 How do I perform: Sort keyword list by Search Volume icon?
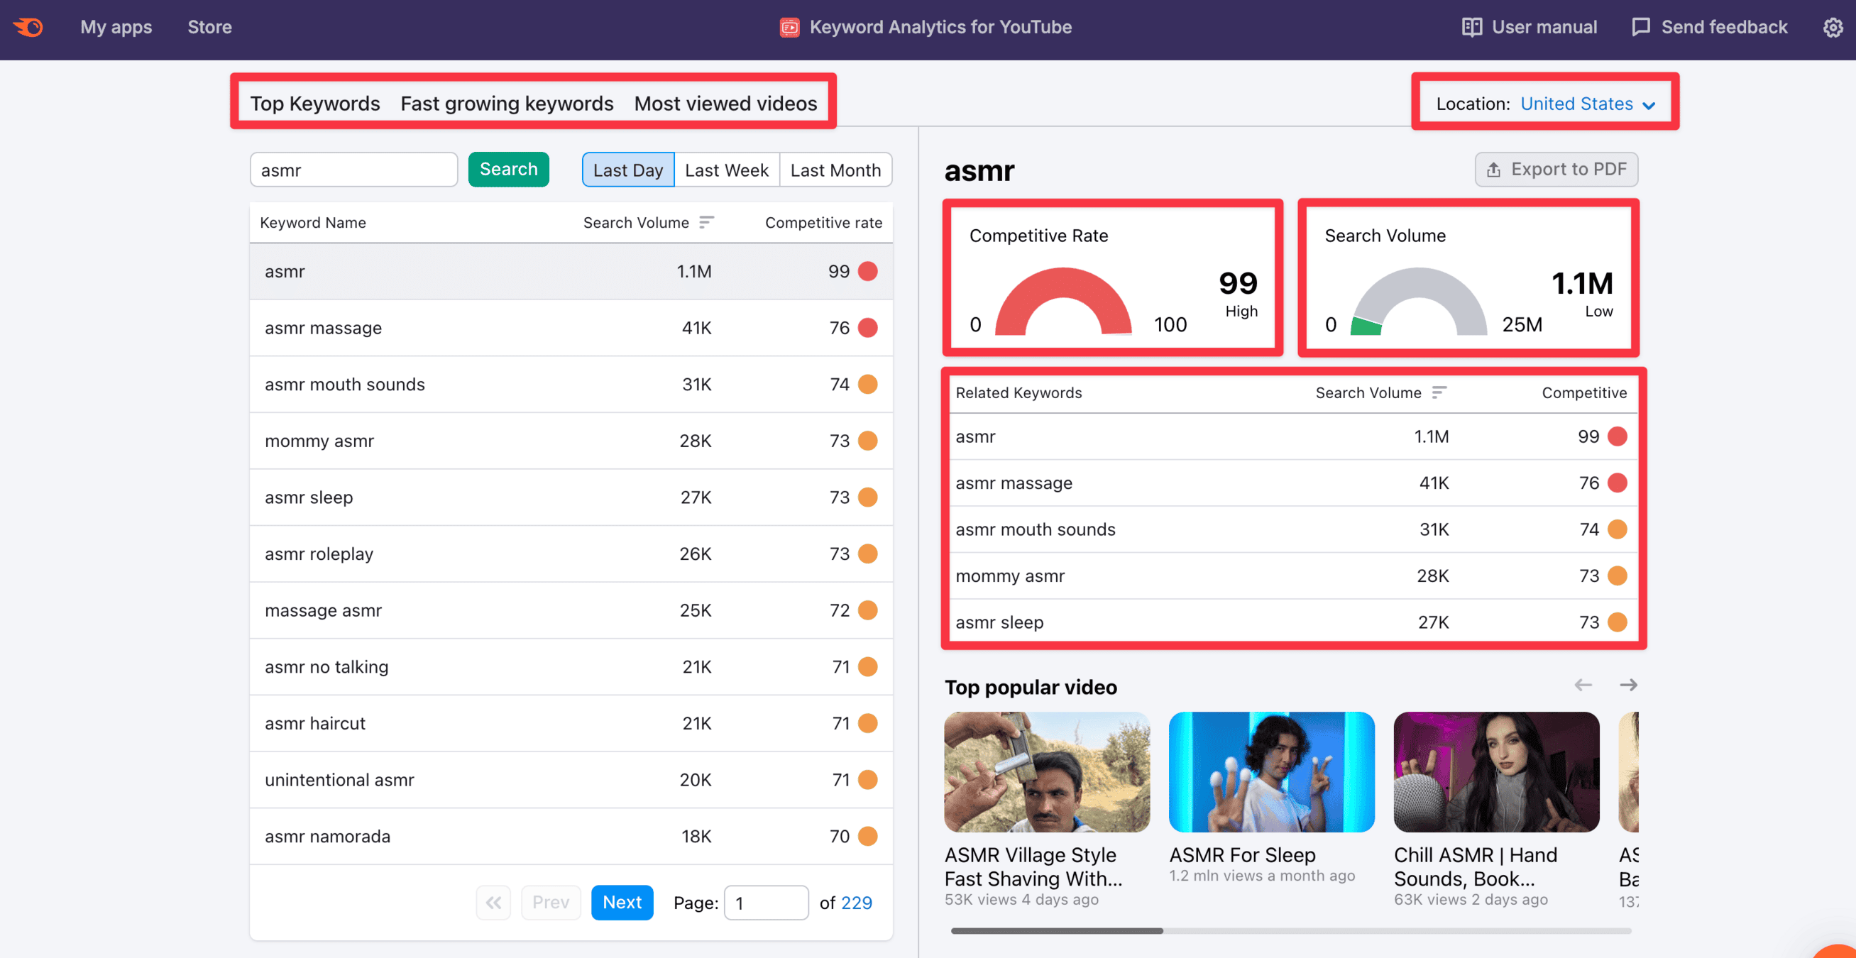tap(706, 223)
